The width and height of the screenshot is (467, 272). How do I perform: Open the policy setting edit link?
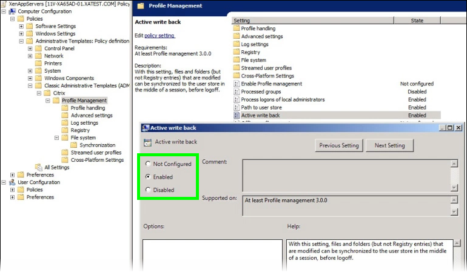[x=159, y=36]
